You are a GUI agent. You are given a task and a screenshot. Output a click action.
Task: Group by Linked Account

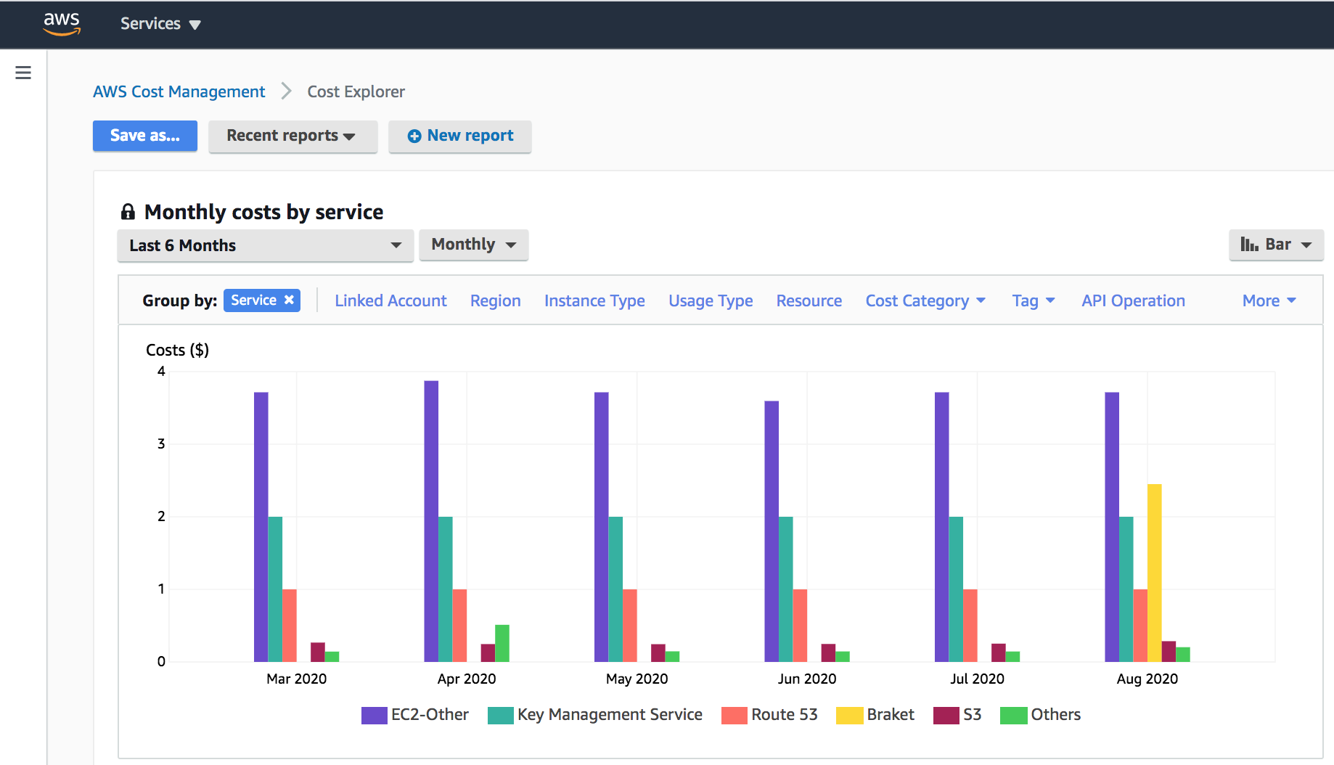click(390, 300)
